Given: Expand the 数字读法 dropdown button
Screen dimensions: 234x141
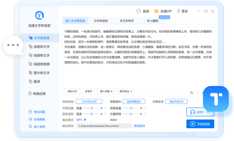Looking at the screenshot, I should [125, 91].
